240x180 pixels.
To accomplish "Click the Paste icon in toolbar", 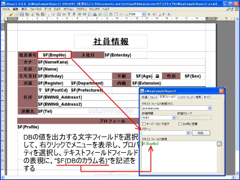I will pyautogui.click(x=43, y=14).
